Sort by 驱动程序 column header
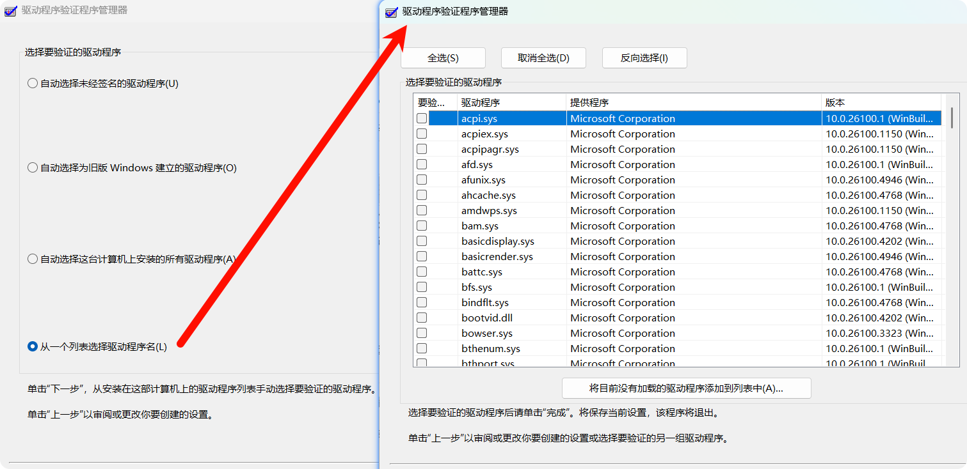This screenshot has width=967, height=469. [512, 102]
